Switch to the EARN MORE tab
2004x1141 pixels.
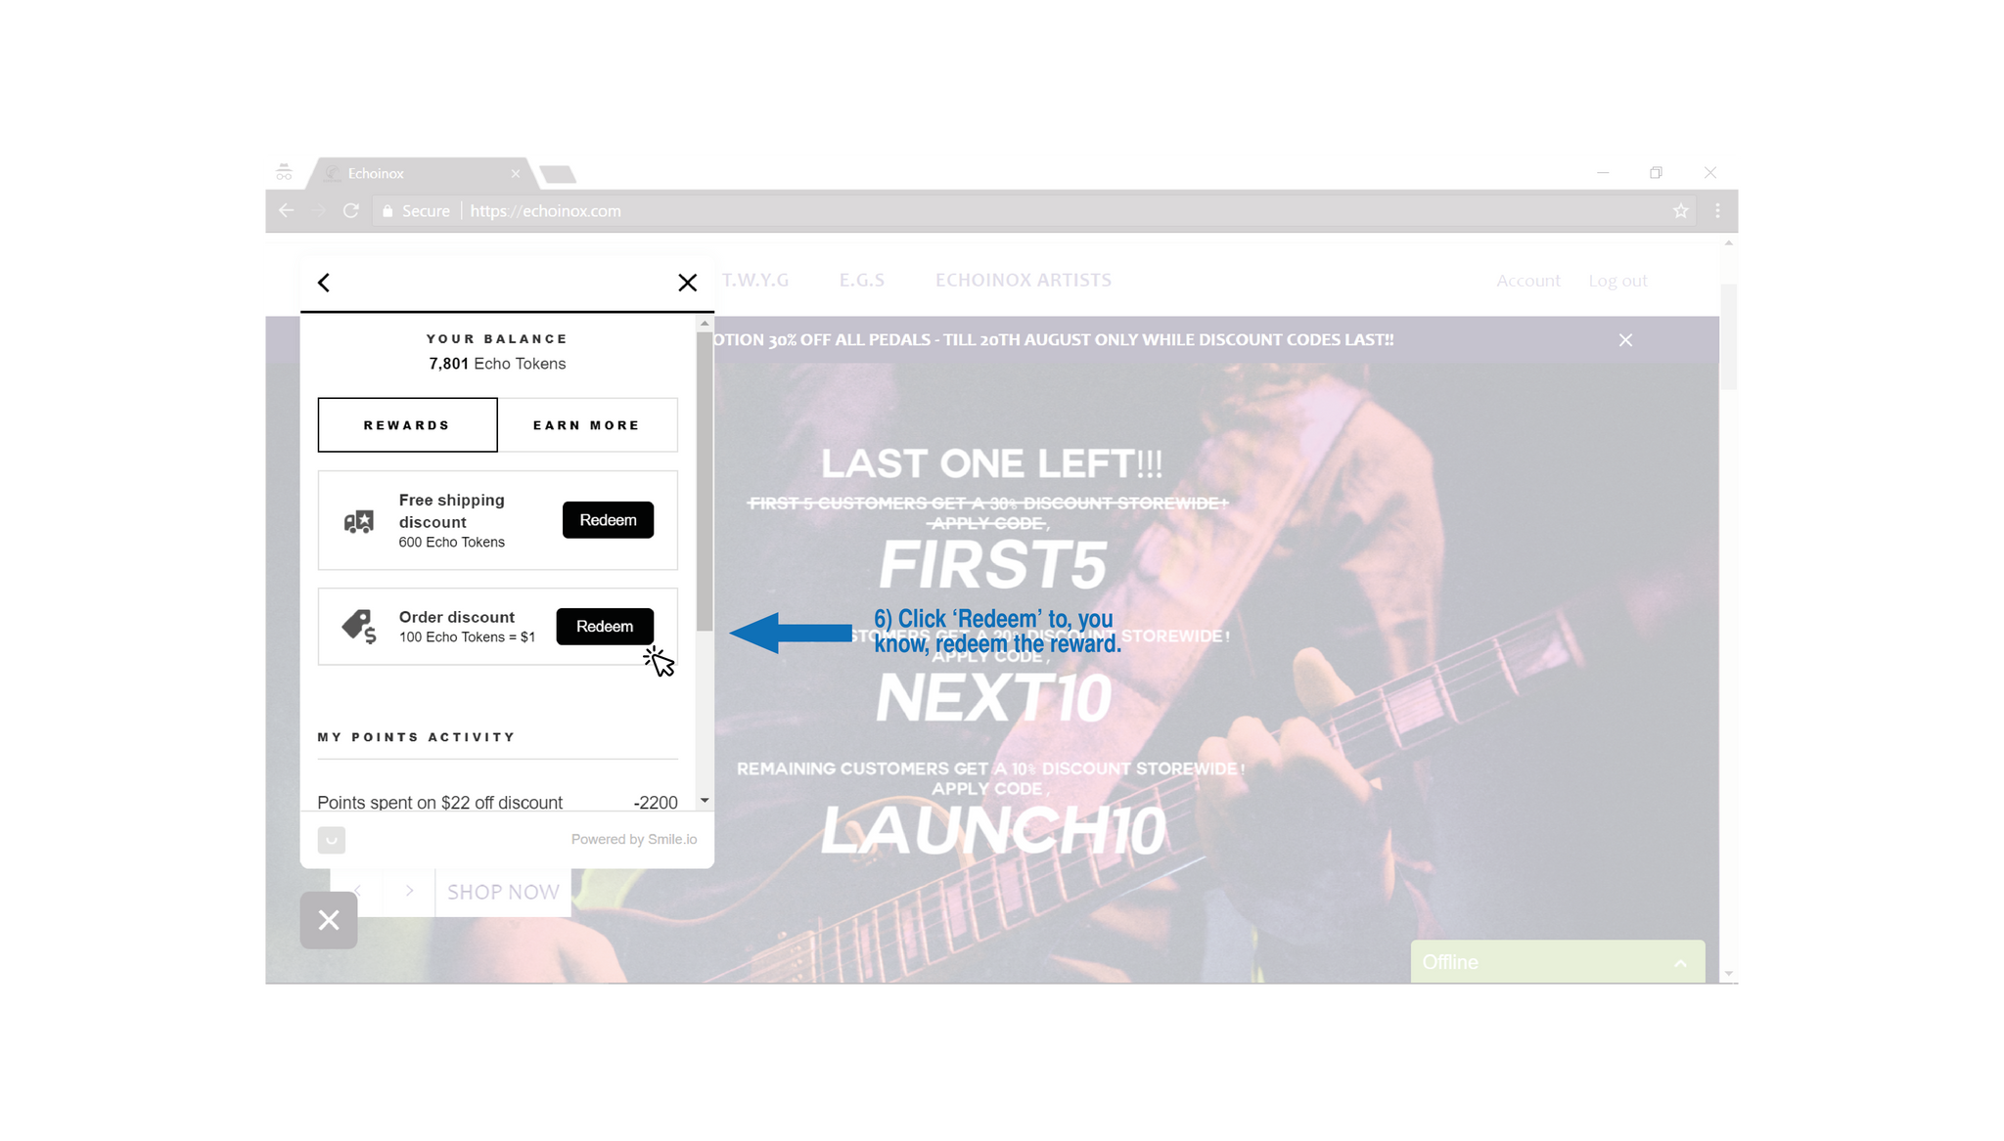click(586, 423)
